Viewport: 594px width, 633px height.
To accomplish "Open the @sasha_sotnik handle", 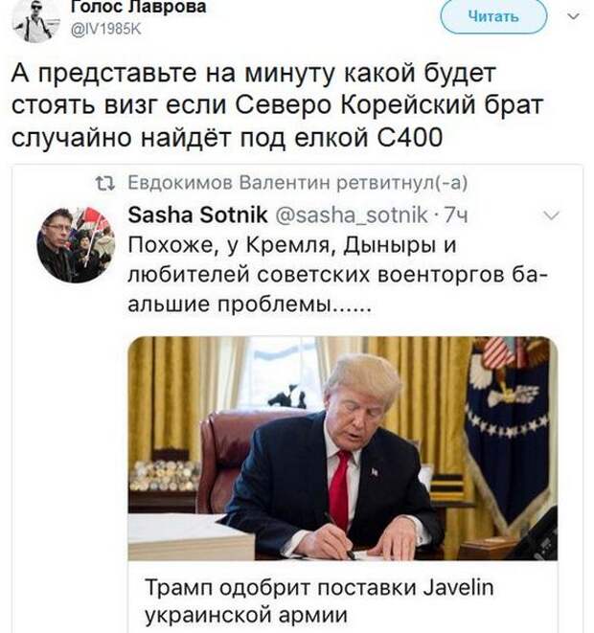I will click(351, 215).
